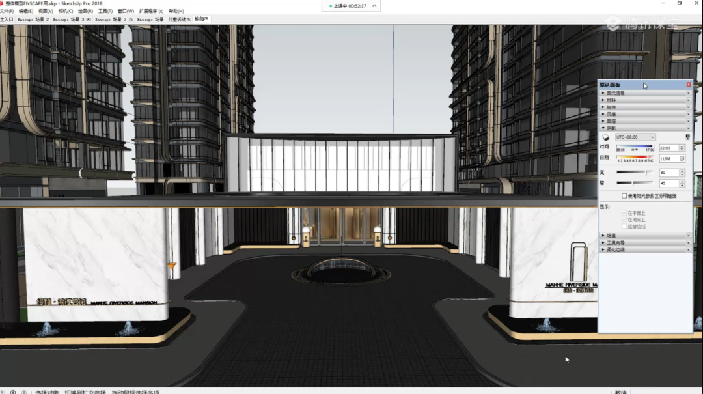Decrease dark value with the 45 spinner down arrow
The width and height of the screenshot is (703, 394).
[682, 185]
